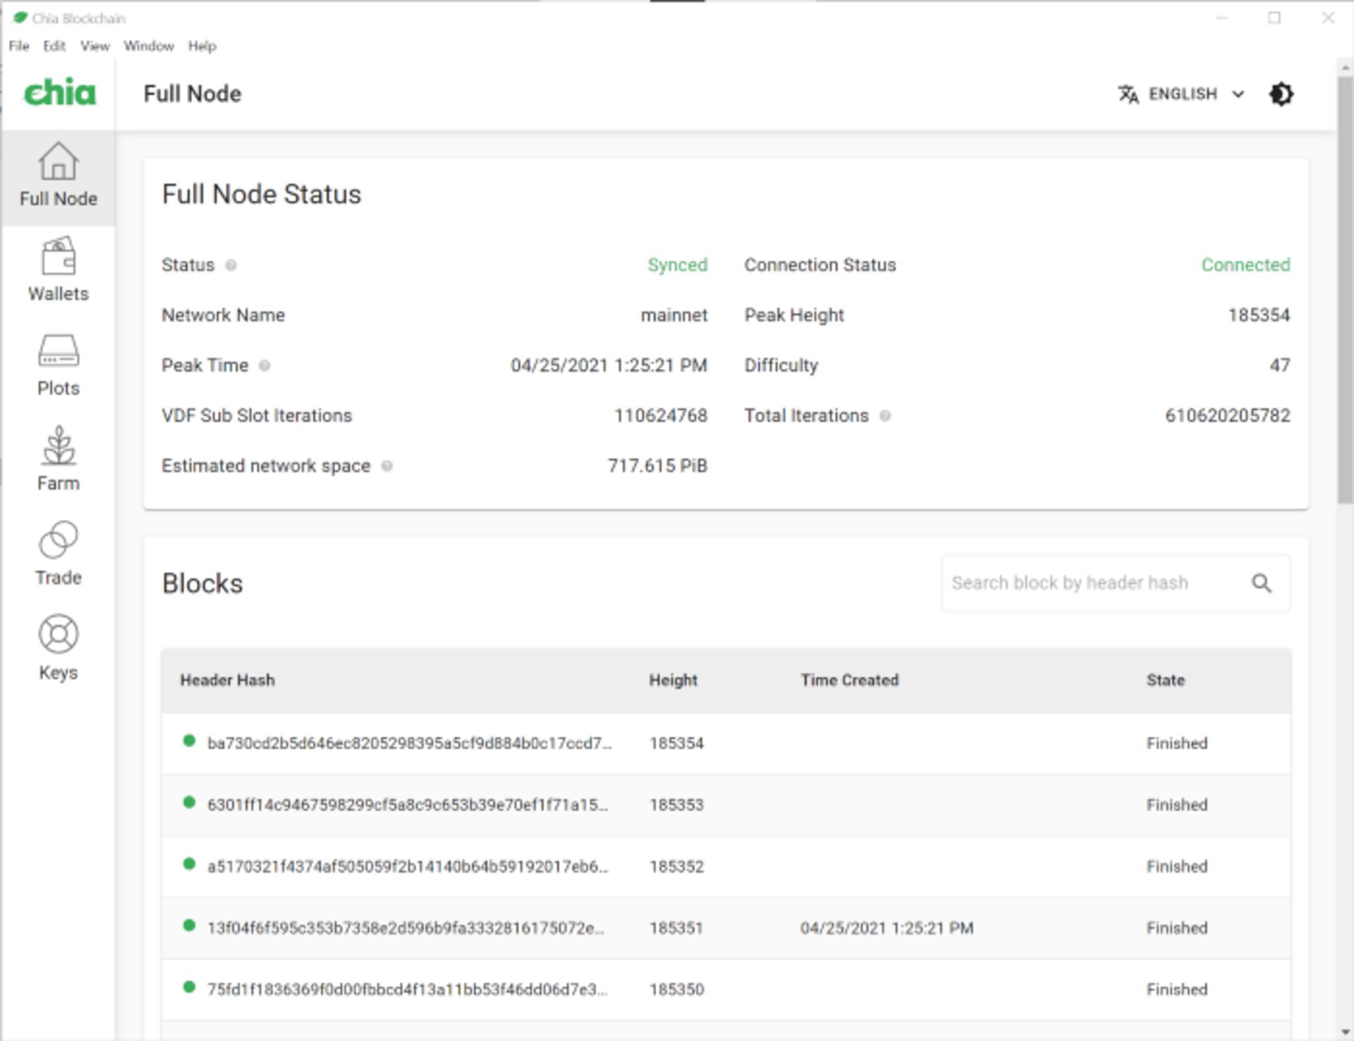Click the translate language icon
The image size is (1354, 1041).
click(x=1128, y=94)
